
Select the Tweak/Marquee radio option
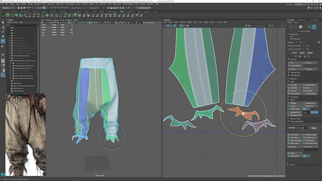point(288,39)
